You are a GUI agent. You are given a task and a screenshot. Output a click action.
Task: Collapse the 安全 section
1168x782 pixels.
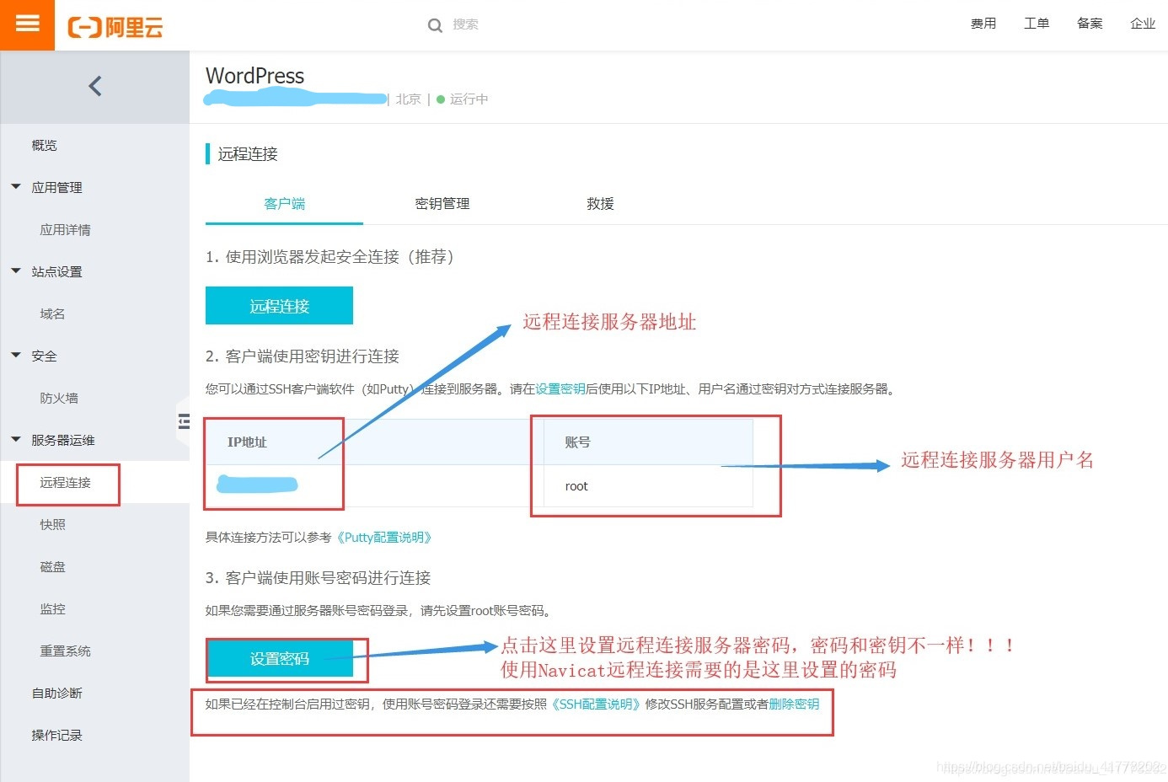pos(16,356)
